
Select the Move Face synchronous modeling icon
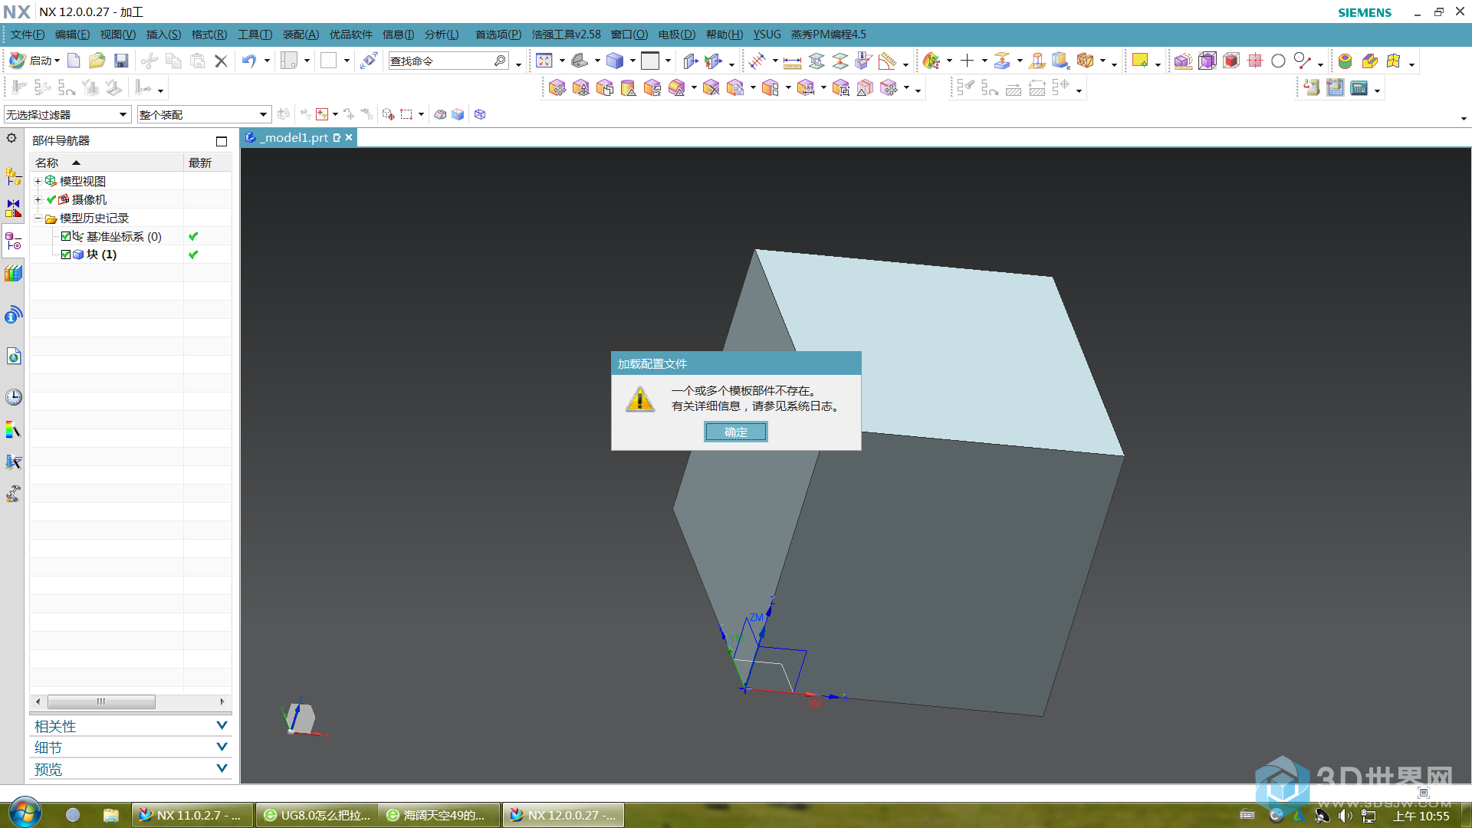(558, 88)
